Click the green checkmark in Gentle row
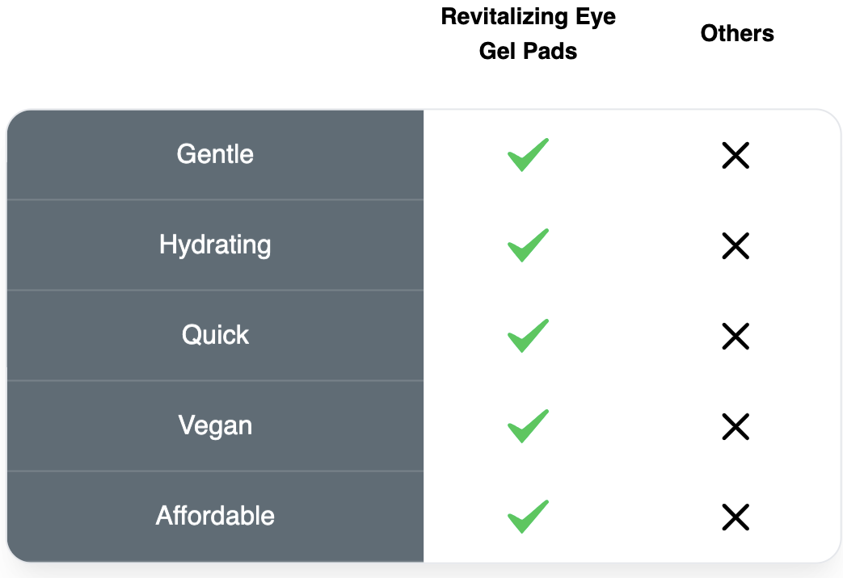Image resolution: width=843 pixels, height=578 pixels. pos(528,155)
